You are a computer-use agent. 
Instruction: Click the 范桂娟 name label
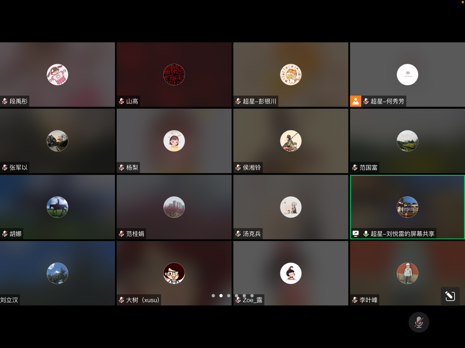point(135,234)
